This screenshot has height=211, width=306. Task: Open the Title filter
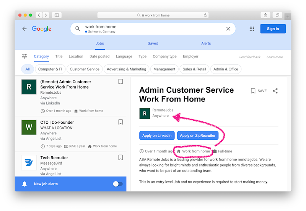click(59, 56)
